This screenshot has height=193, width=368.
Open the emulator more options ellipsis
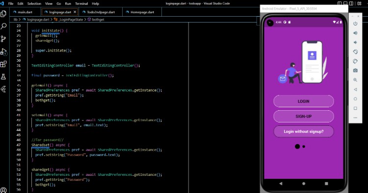355,118
